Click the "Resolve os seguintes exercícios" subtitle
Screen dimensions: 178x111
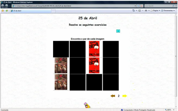pyautogui.click(x=88, y=25)
